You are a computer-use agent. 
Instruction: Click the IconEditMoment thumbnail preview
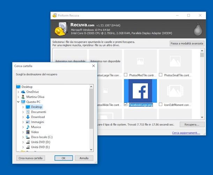tap(175, 91)
